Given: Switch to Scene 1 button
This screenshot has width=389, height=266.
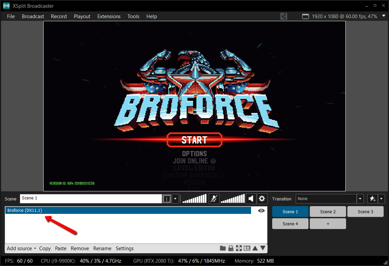Looking at the screenshot, I should pyautogui.click(x=290, y=212).
